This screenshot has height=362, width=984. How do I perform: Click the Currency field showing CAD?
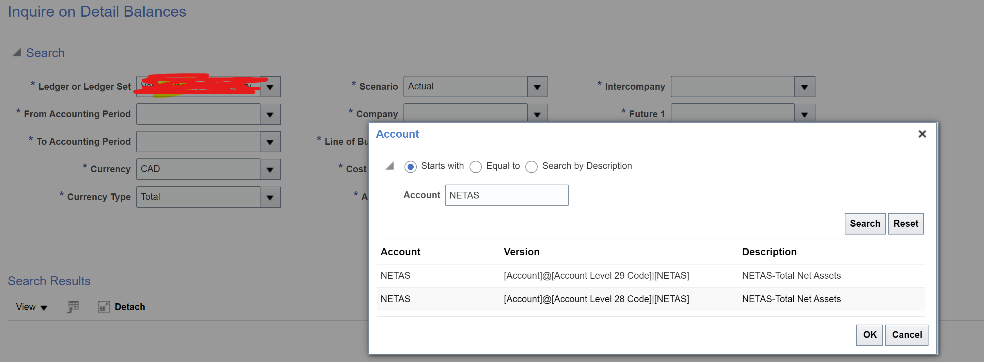198,169
